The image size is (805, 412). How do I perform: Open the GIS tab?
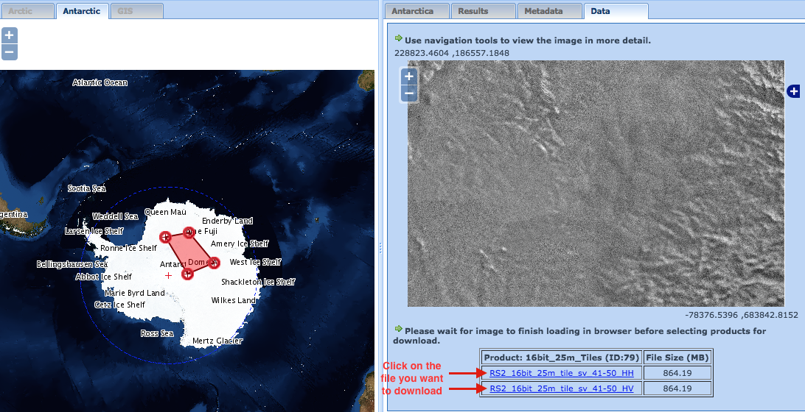pyautogui.click(x=136, y=11)
